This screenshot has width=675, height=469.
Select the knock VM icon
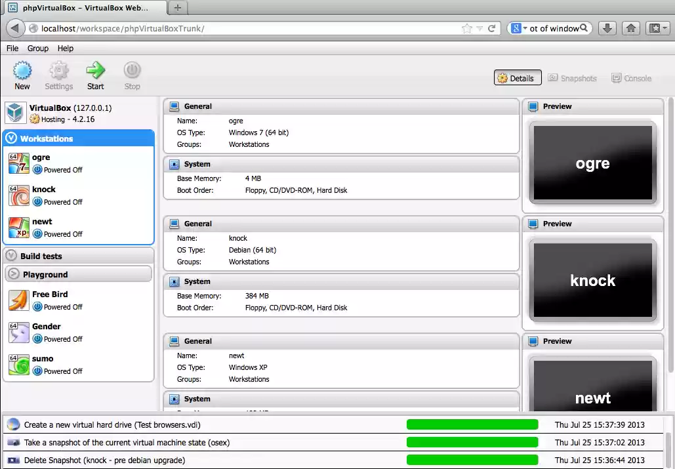[18, 195]
